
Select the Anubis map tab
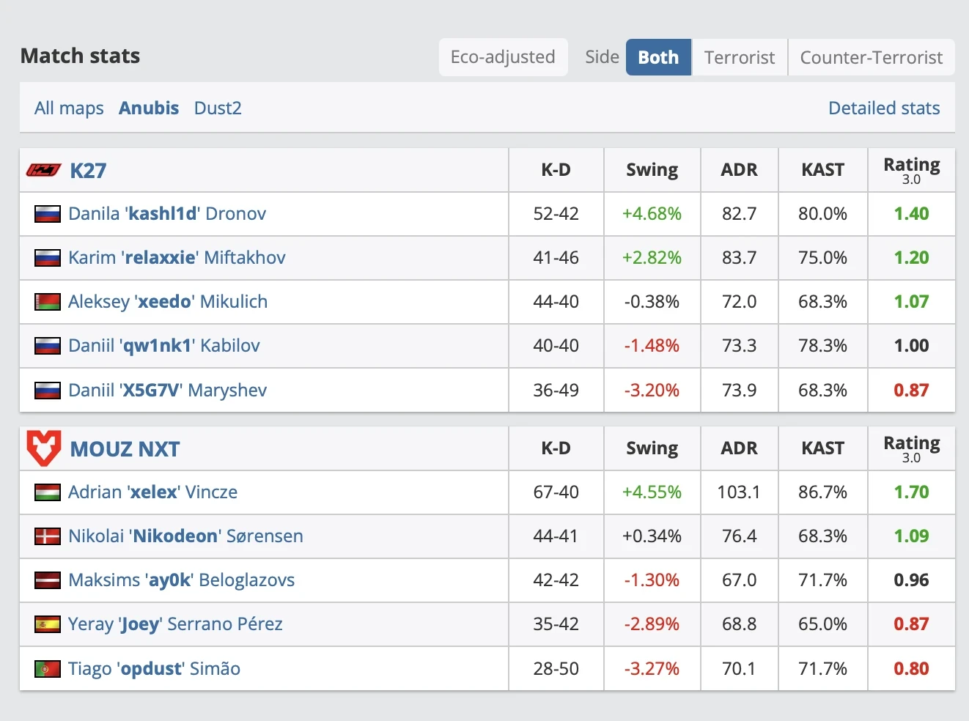tap(149, 108)
